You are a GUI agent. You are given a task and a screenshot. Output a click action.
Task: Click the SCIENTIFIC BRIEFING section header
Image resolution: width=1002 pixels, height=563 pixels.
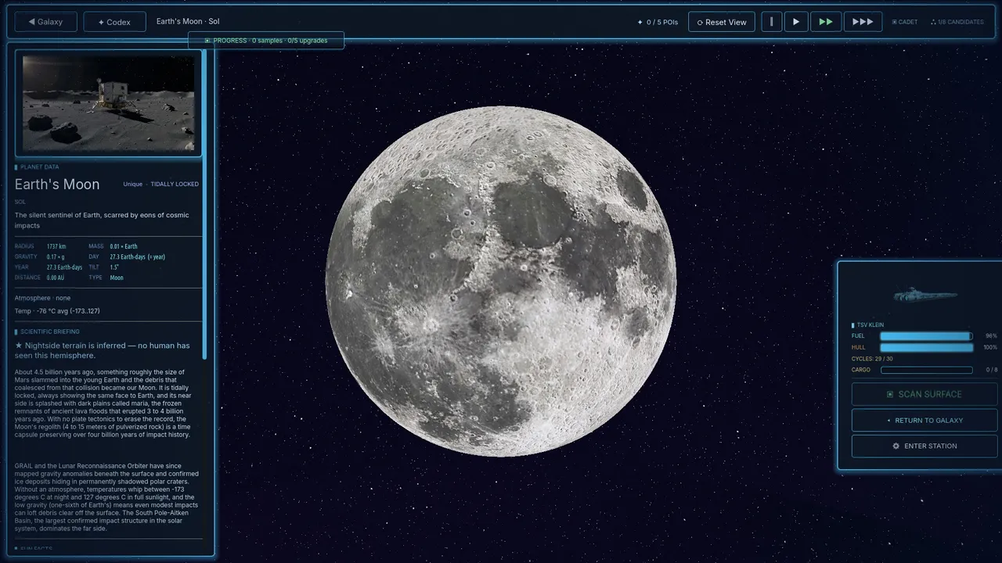(x=49, y=332)
